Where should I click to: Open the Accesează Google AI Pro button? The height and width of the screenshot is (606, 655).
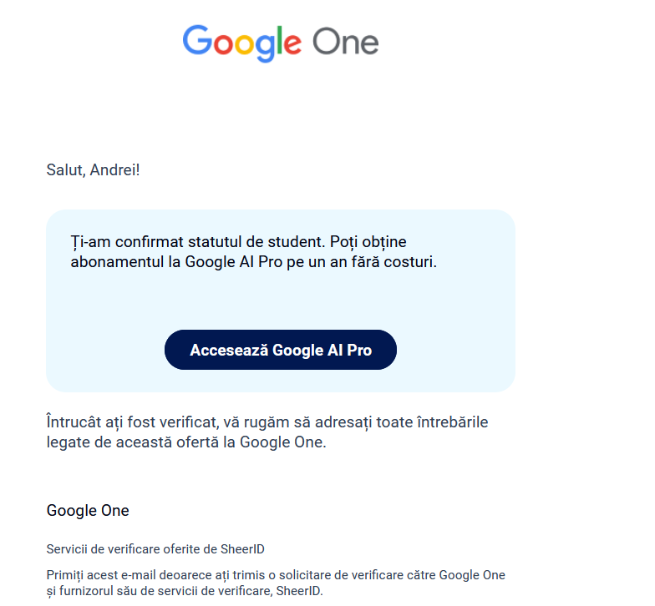click(281, 350)
